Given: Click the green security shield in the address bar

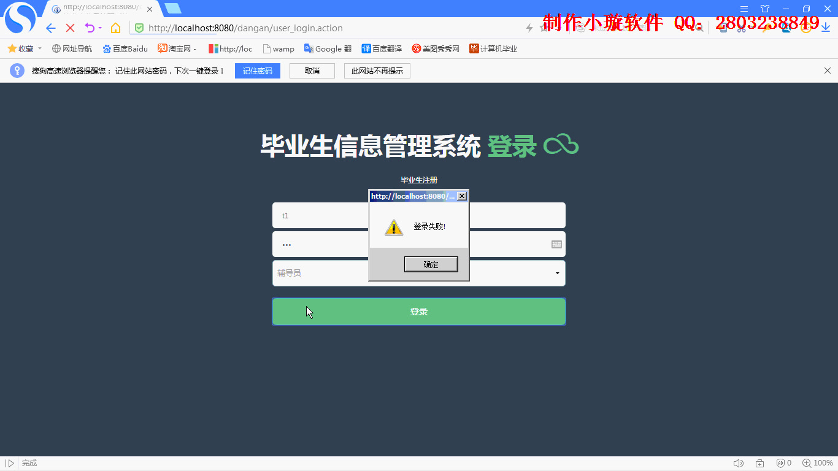Looking at the screenshot, I should point(139,28).
